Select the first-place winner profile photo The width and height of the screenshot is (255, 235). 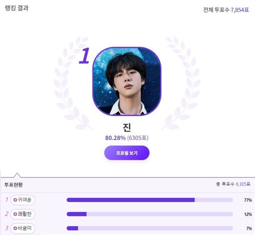127,81
